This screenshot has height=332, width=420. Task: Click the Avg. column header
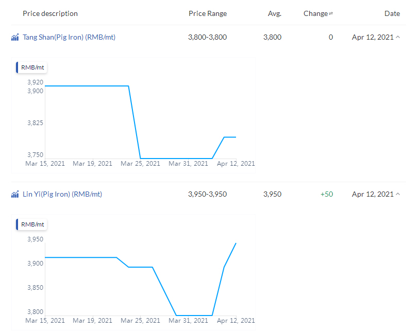275,13
